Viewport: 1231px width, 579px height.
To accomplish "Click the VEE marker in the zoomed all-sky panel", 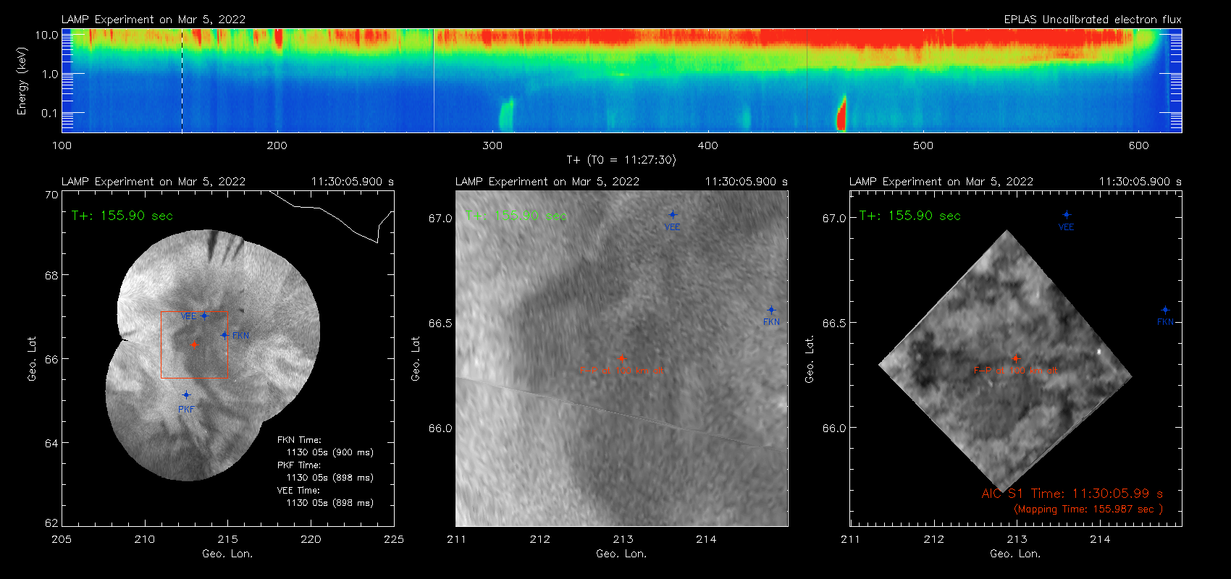I will (x=673, y=214).
